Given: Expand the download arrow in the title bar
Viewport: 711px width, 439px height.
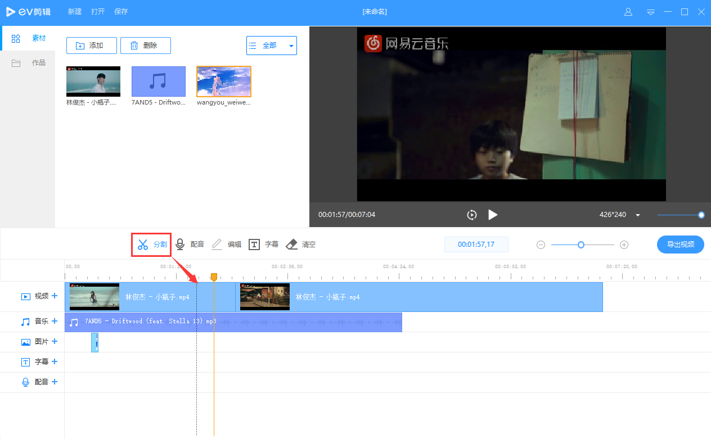Looking at the screenshot, I should pos(651,12).
